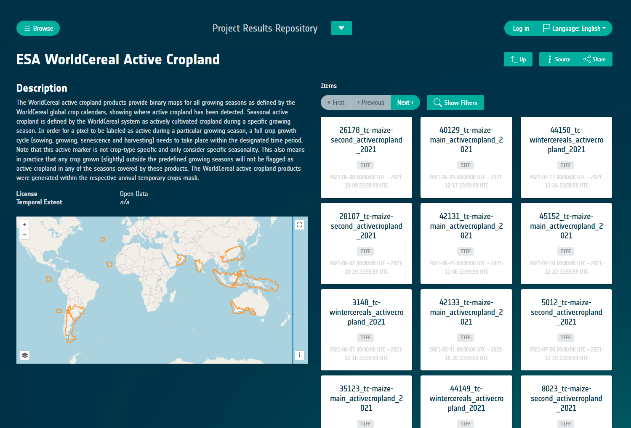Open the Share options
This screenshot has width=631, height=428.
(x=594, y=59)
